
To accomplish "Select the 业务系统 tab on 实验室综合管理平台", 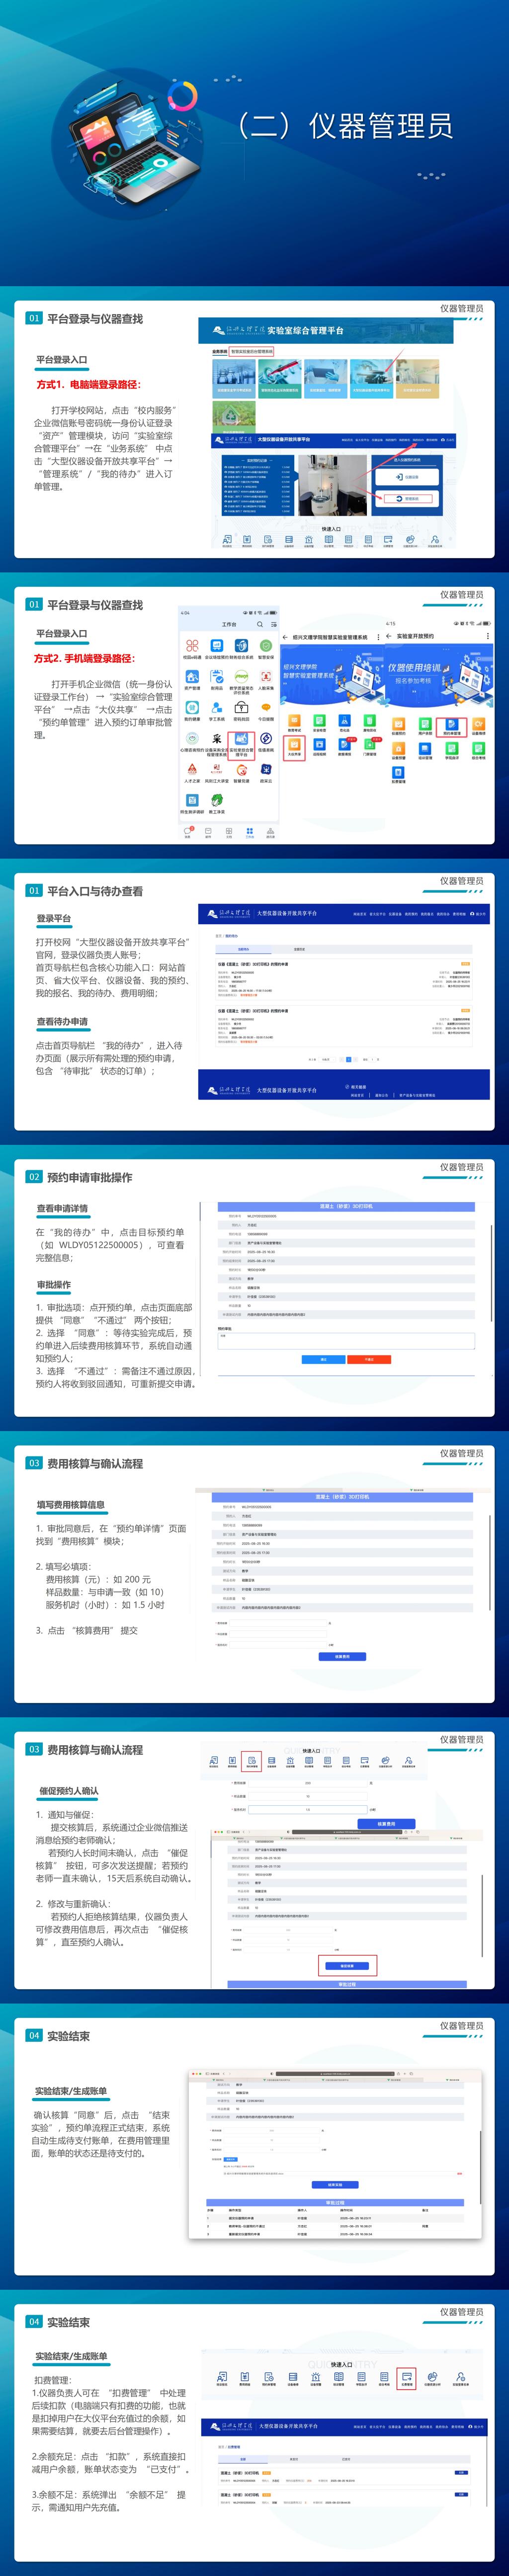I will point(219,352).
